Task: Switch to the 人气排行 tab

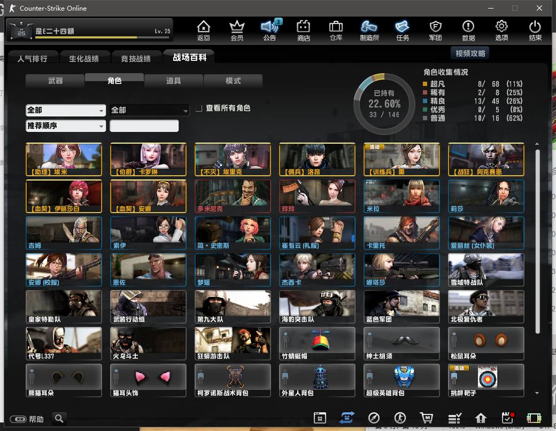Action: pos(32,59)
